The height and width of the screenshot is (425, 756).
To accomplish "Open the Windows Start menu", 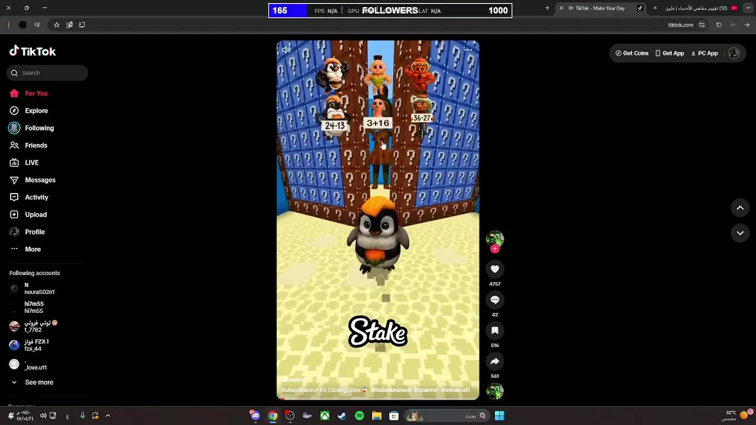I will (499, 416).
